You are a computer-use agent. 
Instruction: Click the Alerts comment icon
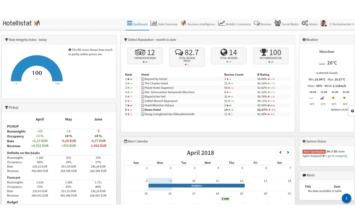304,175
